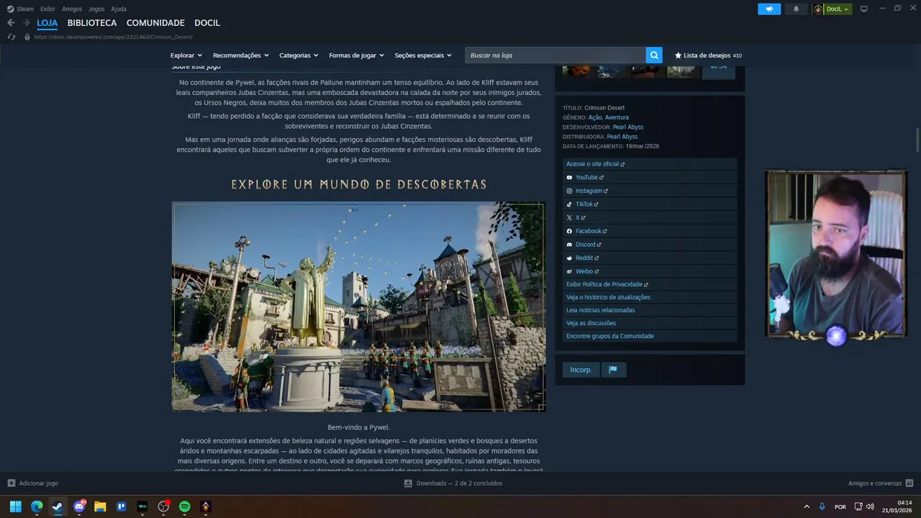The image size is (921, 518).
Task: Open the Discord link
Action: point(650,245)
